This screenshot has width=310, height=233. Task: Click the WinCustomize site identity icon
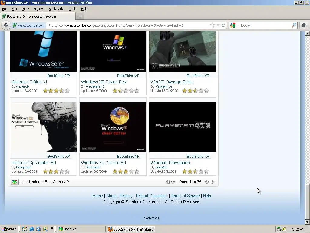click(x=15, y=25)
